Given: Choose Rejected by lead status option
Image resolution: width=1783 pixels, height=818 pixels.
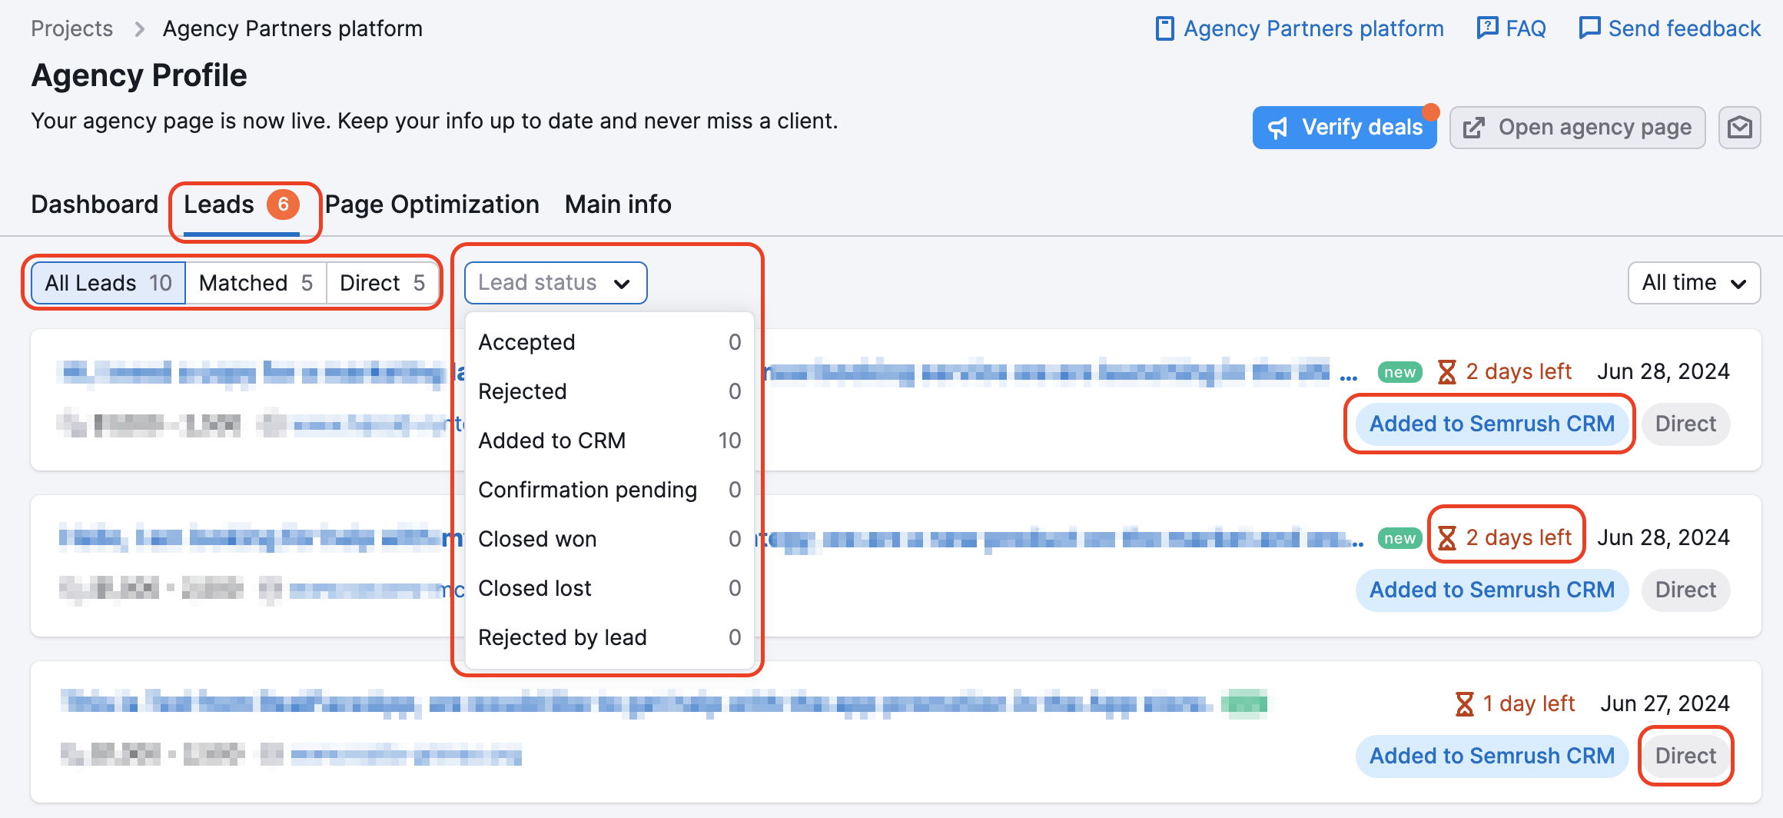Looking at the screenshot, I should [x=609, y=637].
